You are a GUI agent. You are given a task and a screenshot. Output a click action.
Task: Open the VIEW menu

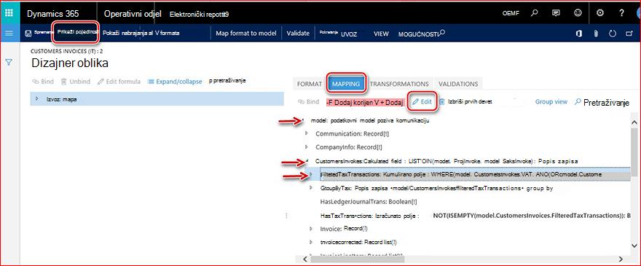pos(381,34)
